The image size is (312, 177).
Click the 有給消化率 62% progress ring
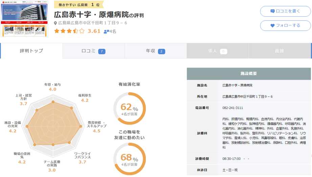click(x=129, y=108)
